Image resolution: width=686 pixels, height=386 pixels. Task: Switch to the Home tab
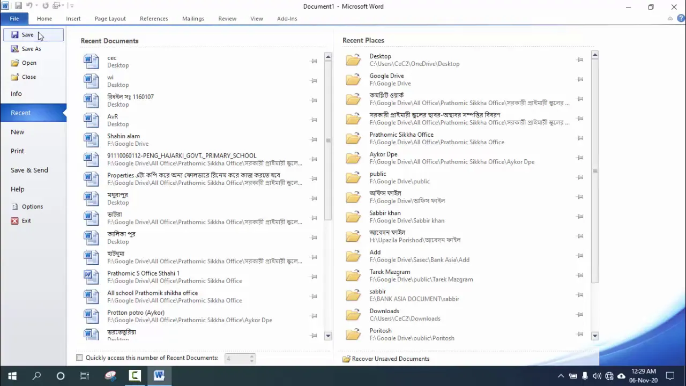pos(44,18)
